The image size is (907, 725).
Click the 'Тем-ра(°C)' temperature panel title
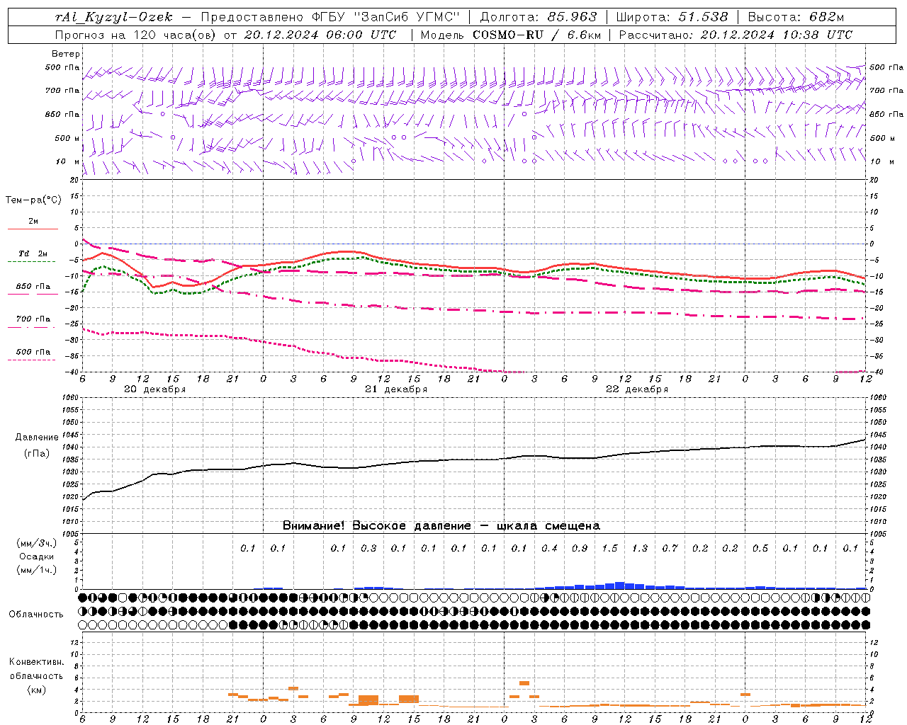[33, 200]
